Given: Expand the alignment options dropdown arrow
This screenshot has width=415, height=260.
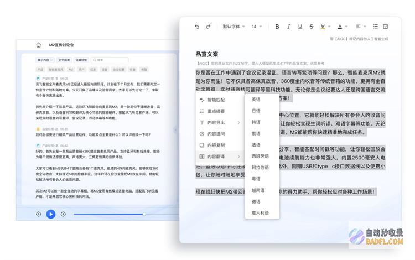Looking at the screenshot, I should tap(365, 27).
